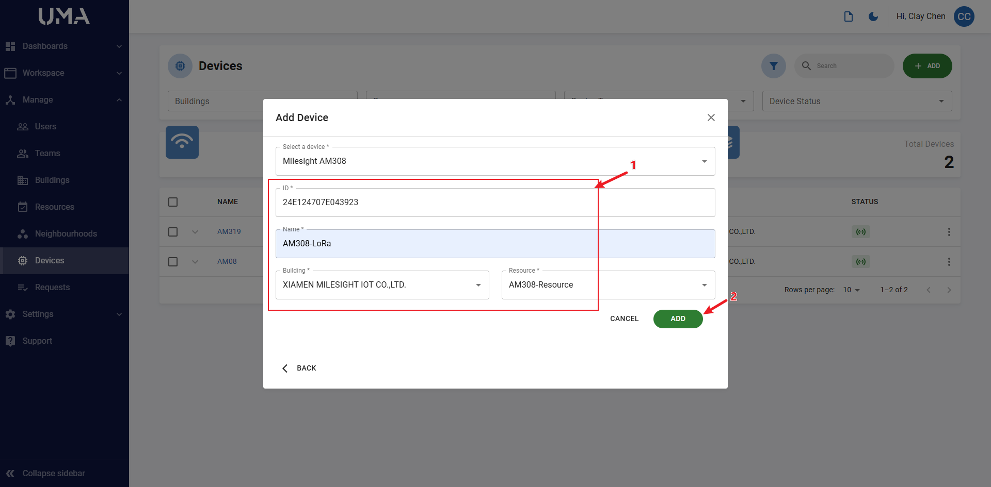Click the Collapse sidebar double-chevron icon
This screenshot has height=487, width=991.
coord(10,473)
